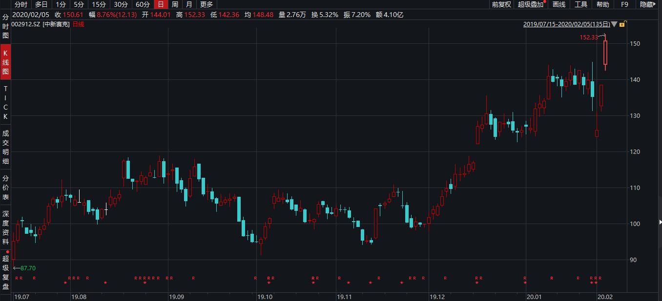Click the 19.10 time axis label

coord(265,297)
